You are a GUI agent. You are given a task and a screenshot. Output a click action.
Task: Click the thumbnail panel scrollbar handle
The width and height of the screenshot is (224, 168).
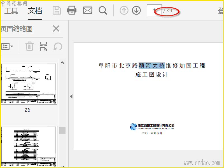[62, 130]
